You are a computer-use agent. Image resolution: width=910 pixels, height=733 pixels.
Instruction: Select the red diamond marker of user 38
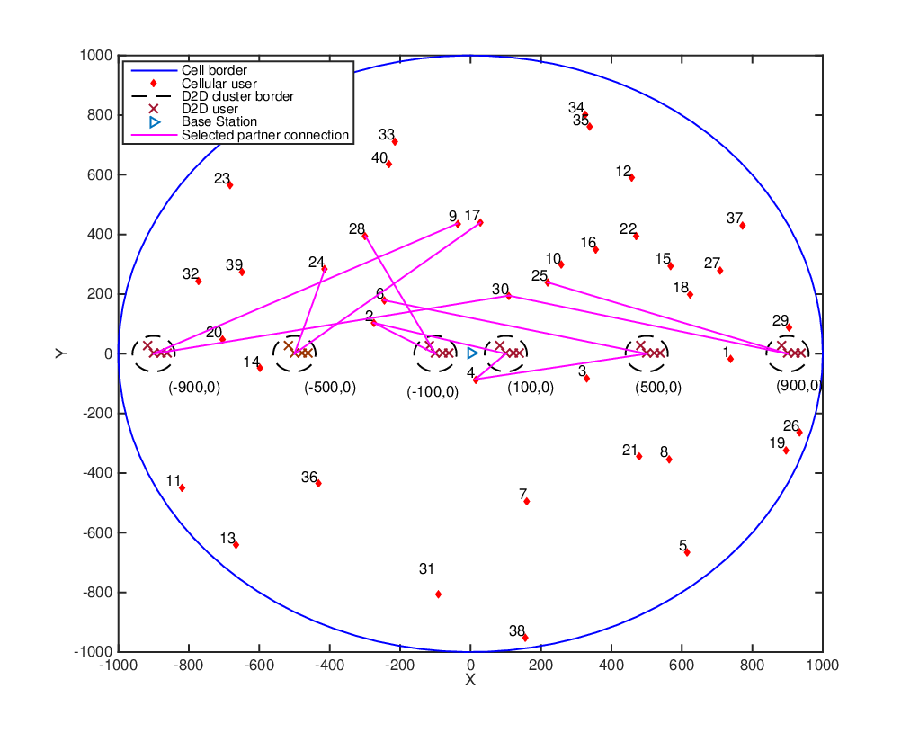525,638
